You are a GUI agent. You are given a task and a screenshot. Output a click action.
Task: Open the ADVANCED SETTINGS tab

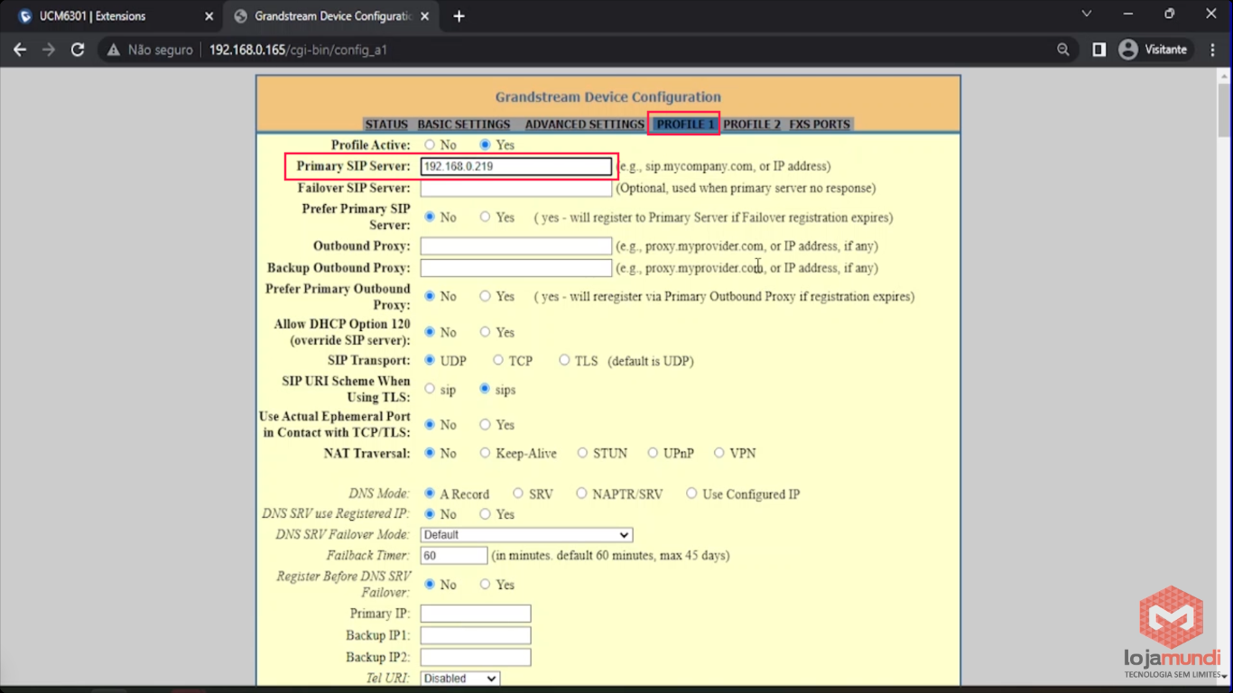coord(584,125)
